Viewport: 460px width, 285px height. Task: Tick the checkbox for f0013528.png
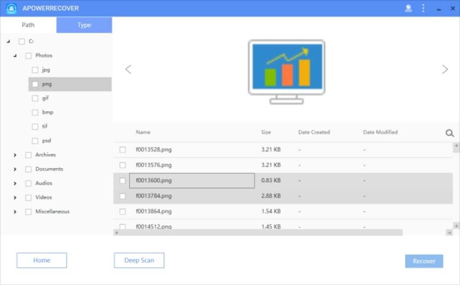pos(123,150)
